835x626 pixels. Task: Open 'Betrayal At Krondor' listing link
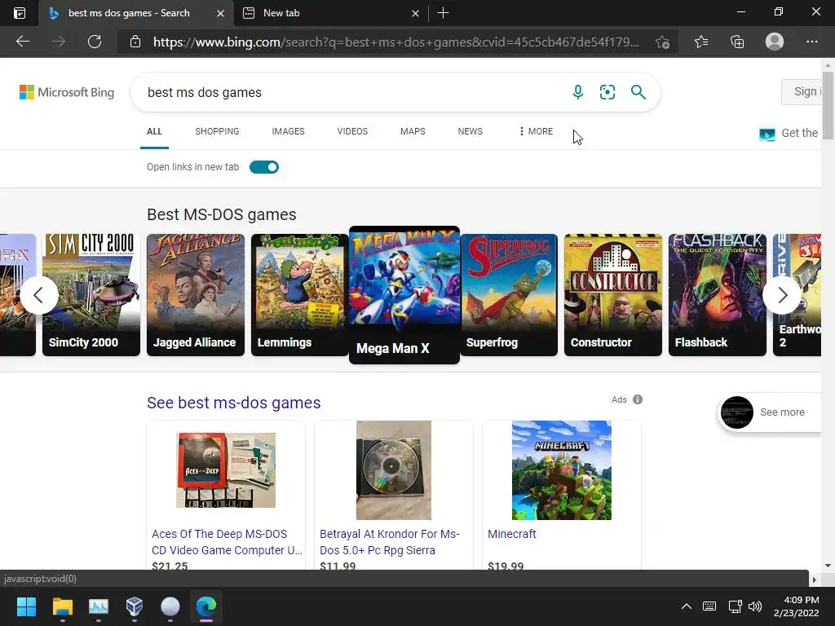(x=389, y=542)
